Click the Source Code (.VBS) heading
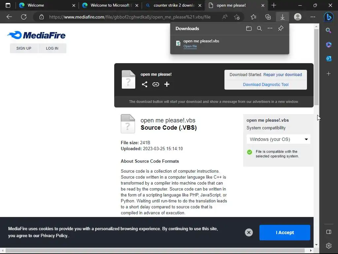The height and width of the screenshot is (254, 338). click(x=169, y=128)
